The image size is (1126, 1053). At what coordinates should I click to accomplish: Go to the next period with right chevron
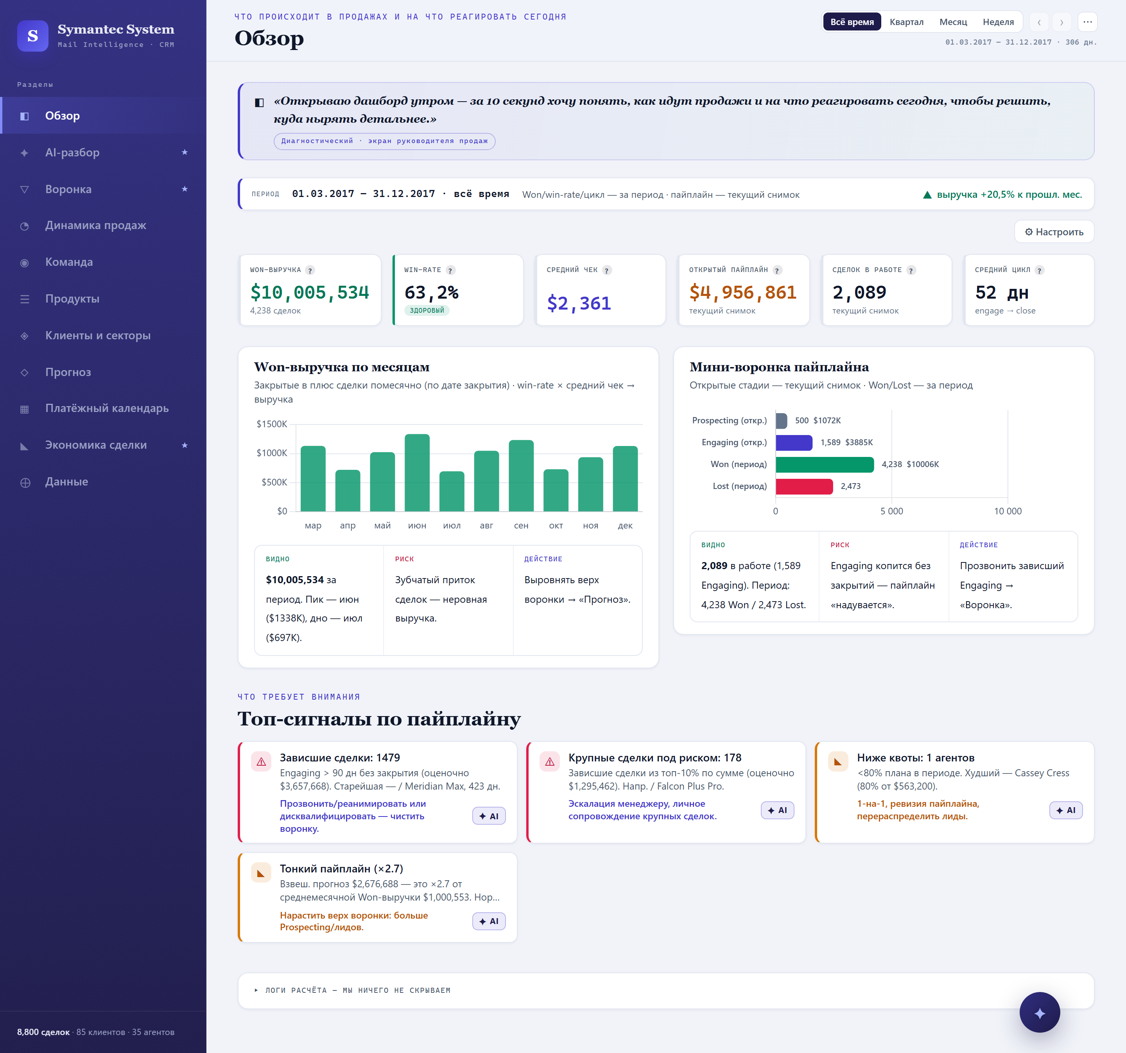(1061, 22)
